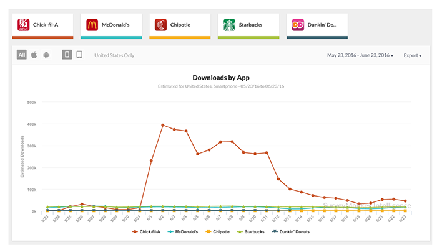Click the Dunkin' Donuts DD icon

298,25
